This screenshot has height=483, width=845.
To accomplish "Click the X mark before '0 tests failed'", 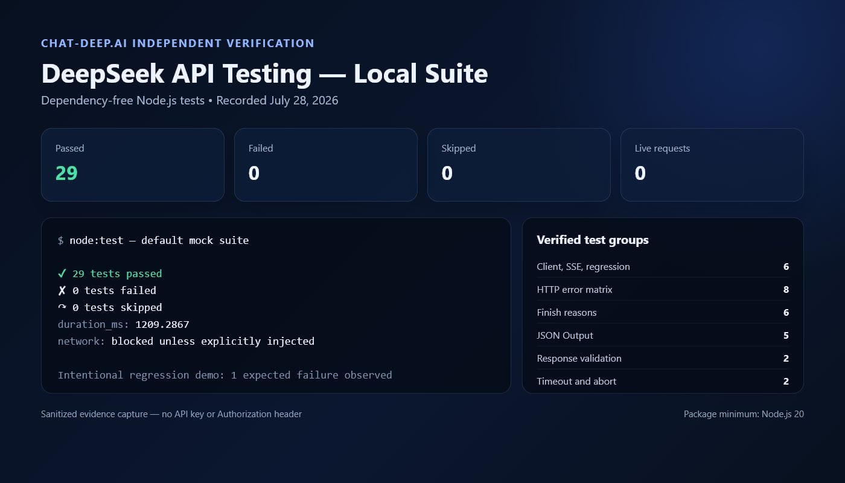I will pos(62,290).
